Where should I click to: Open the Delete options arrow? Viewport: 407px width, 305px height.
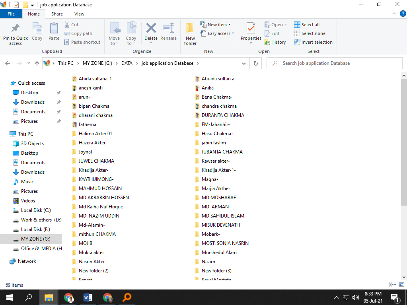(151, 43)
